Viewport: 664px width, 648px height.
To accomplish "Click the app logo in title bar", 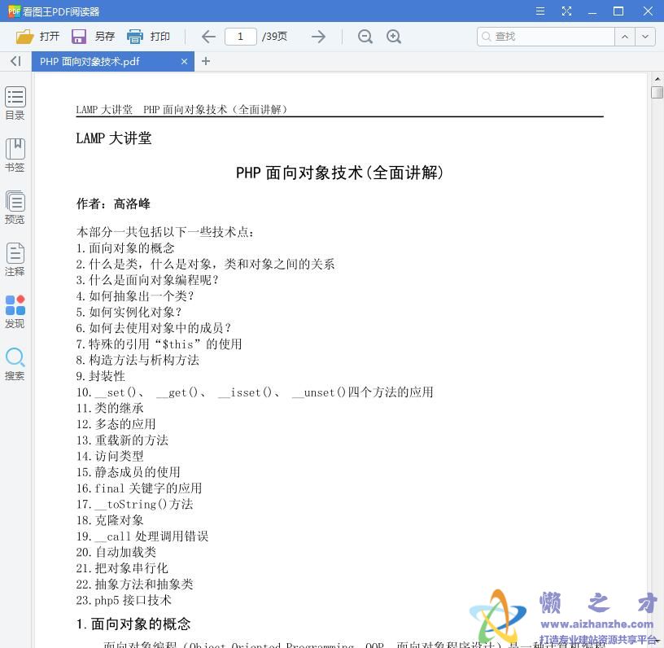I will (x=14, y=11).
